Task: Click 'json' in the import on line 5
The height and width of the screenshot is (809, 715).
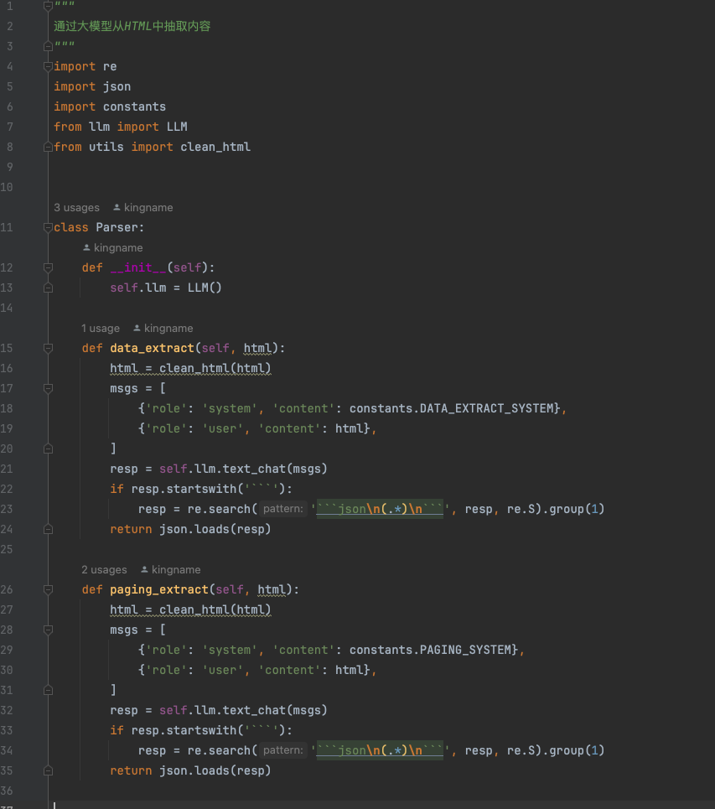Action: coord(117,86)
